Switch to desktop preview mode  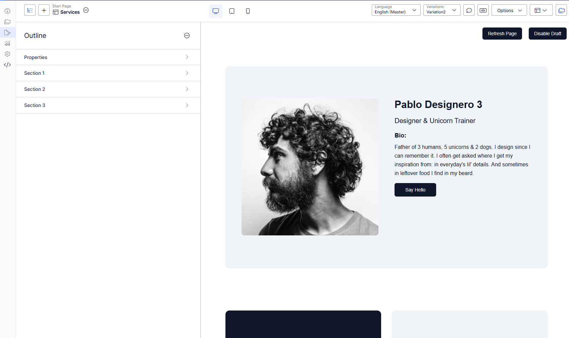(x=216, y=11)
